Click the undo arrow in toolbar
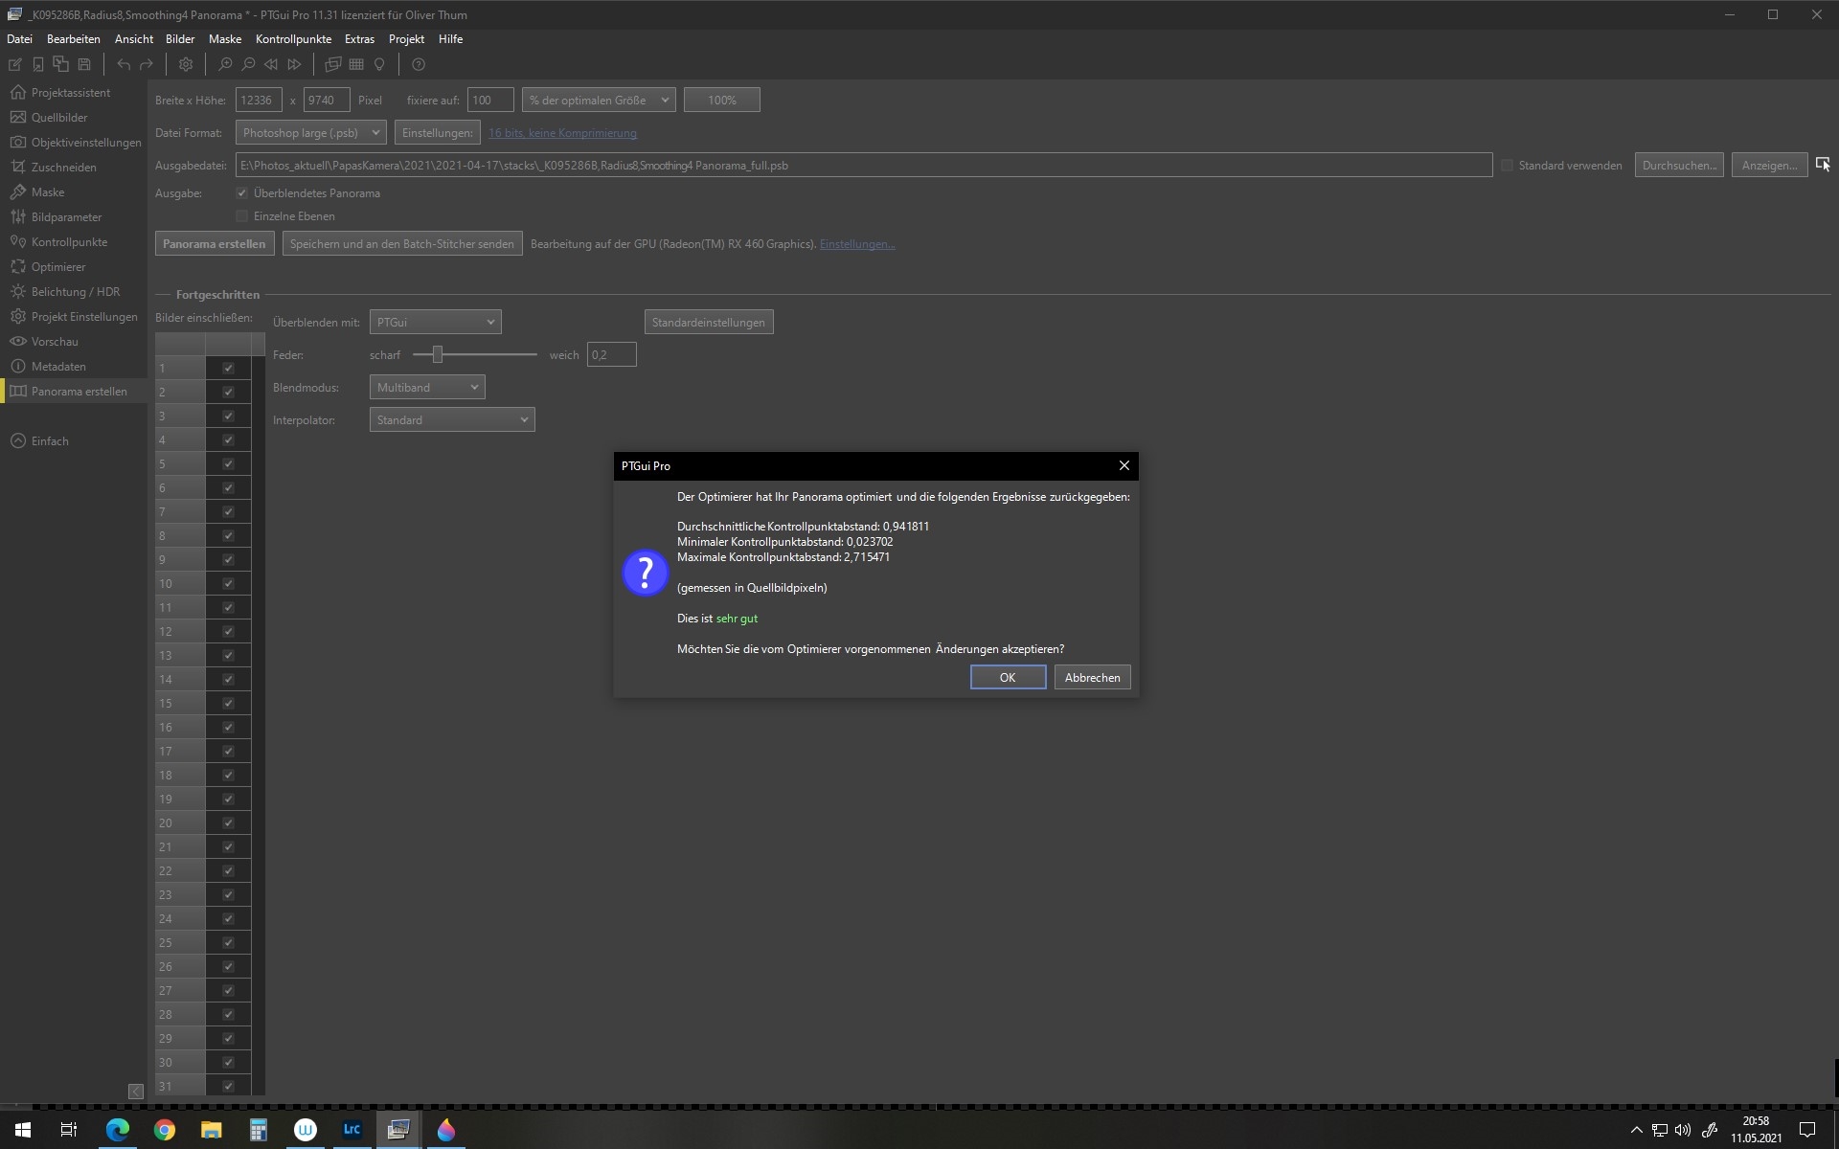The width and height of the screenshot is (1839, 1149). tap(124, 64)
